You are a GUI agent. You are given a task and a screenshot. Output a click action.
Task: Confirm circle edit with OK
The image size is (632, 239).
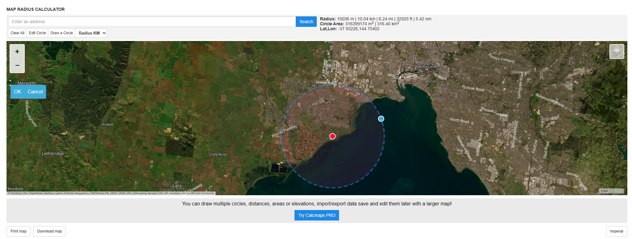[x=18, y=92]
